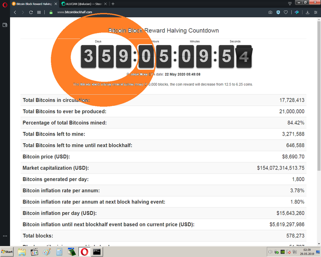
Task: Click the 21,000,000 total produced value
Action: (292, 111)
